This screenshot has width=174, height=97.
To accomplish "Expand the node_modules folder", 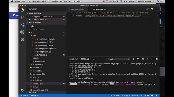I will (37, 29).
